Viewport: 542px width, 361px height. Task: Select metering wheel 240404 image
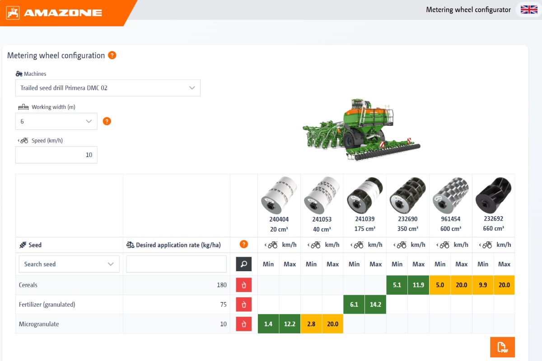(279, 195)
